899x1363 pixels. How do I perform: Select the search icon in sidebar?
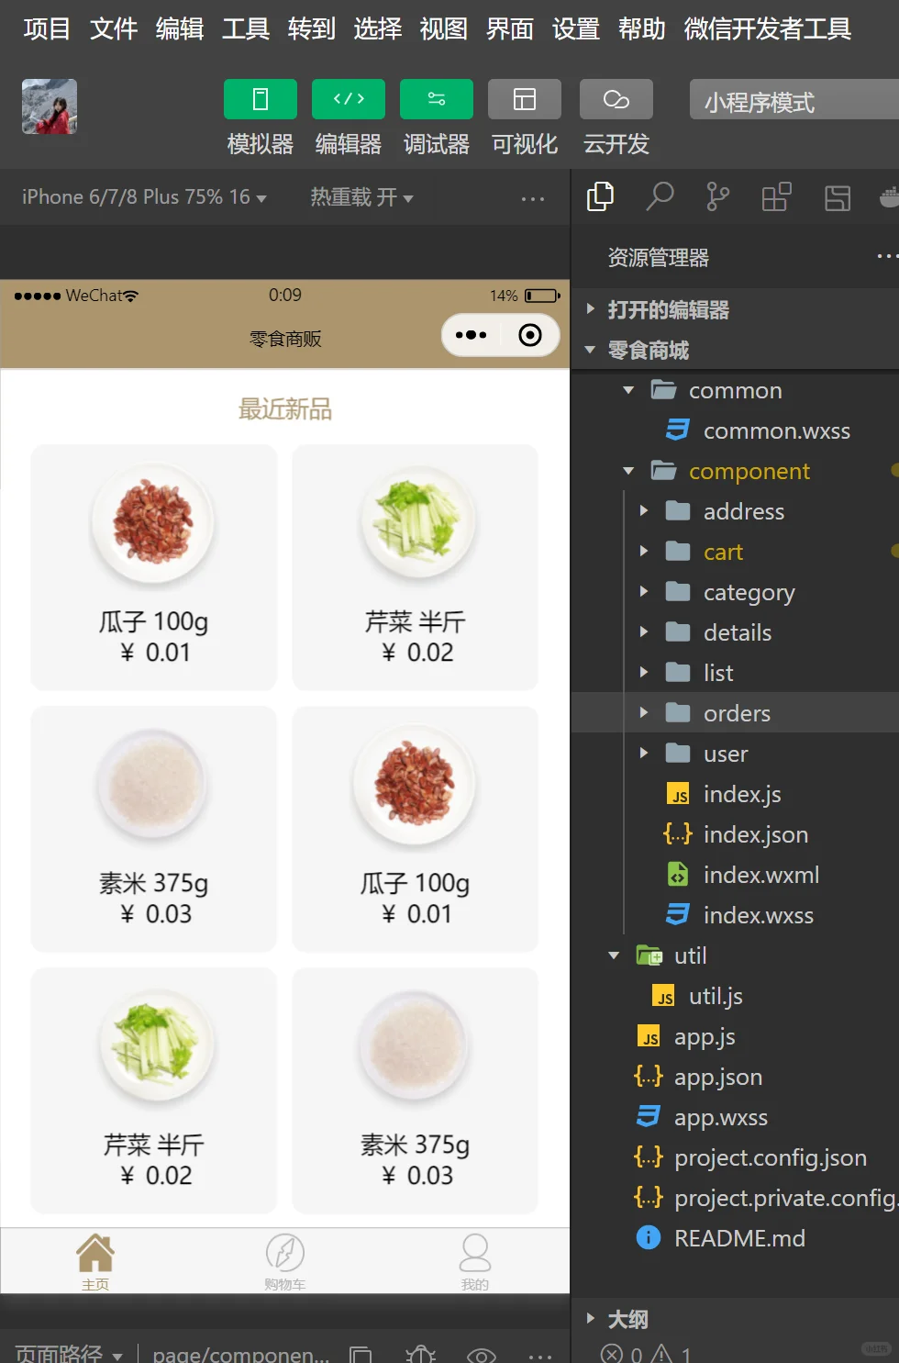660,197
